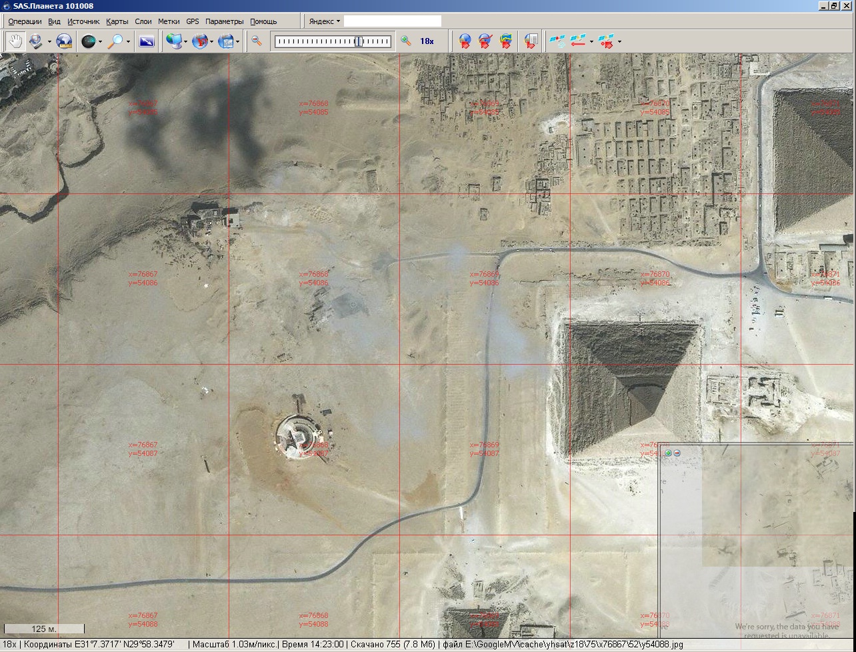Open the selection tool dropdown arrow
Screen dimensions: 856x652
point(49,42)
